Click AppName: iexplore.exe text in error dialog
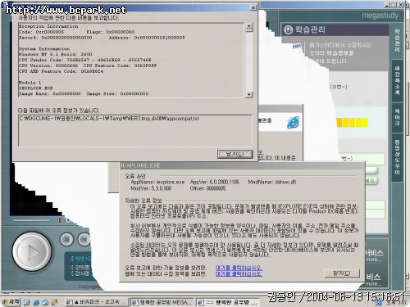 coord(157,182)
